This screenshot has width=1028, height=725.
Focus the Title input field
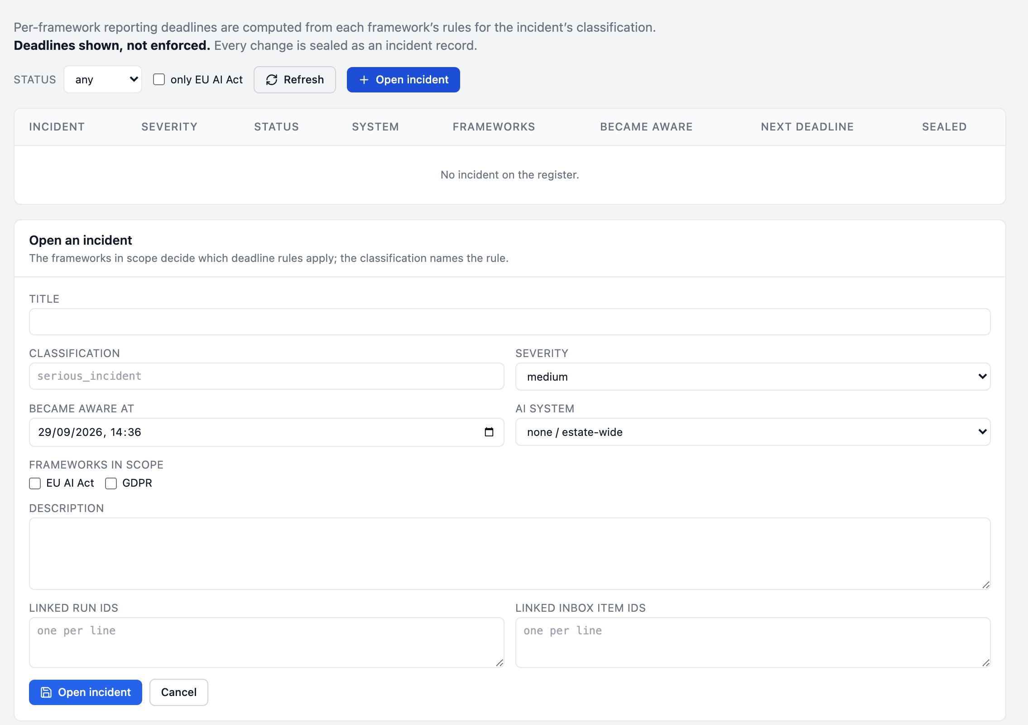[x=510, y=322]
